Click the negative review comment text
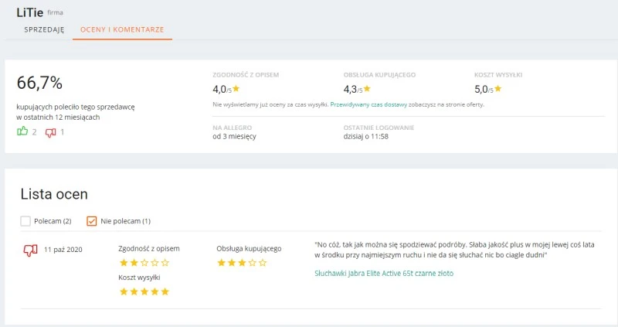 point(455,249)
